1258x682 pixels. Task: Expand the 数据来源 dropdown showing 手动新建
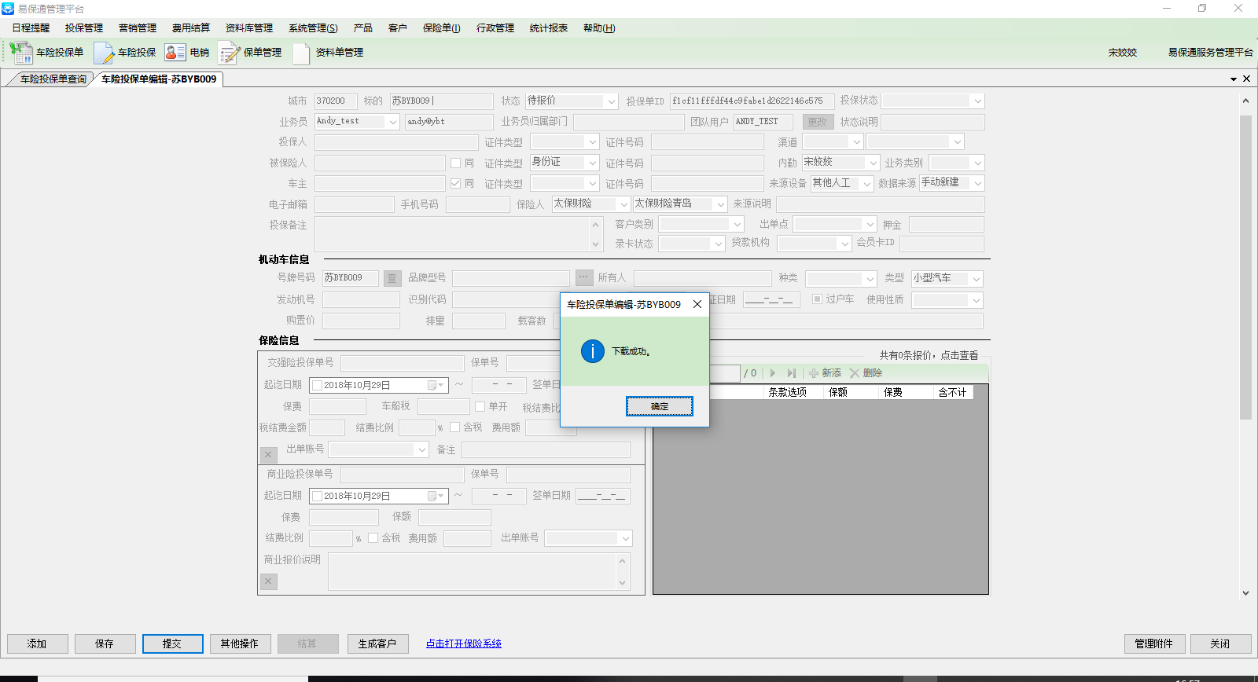(977, 183)
